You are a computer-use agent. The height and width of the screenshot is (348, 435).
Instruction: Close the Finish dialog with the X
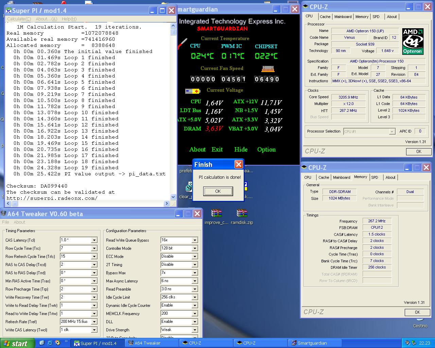coord(239,164)
